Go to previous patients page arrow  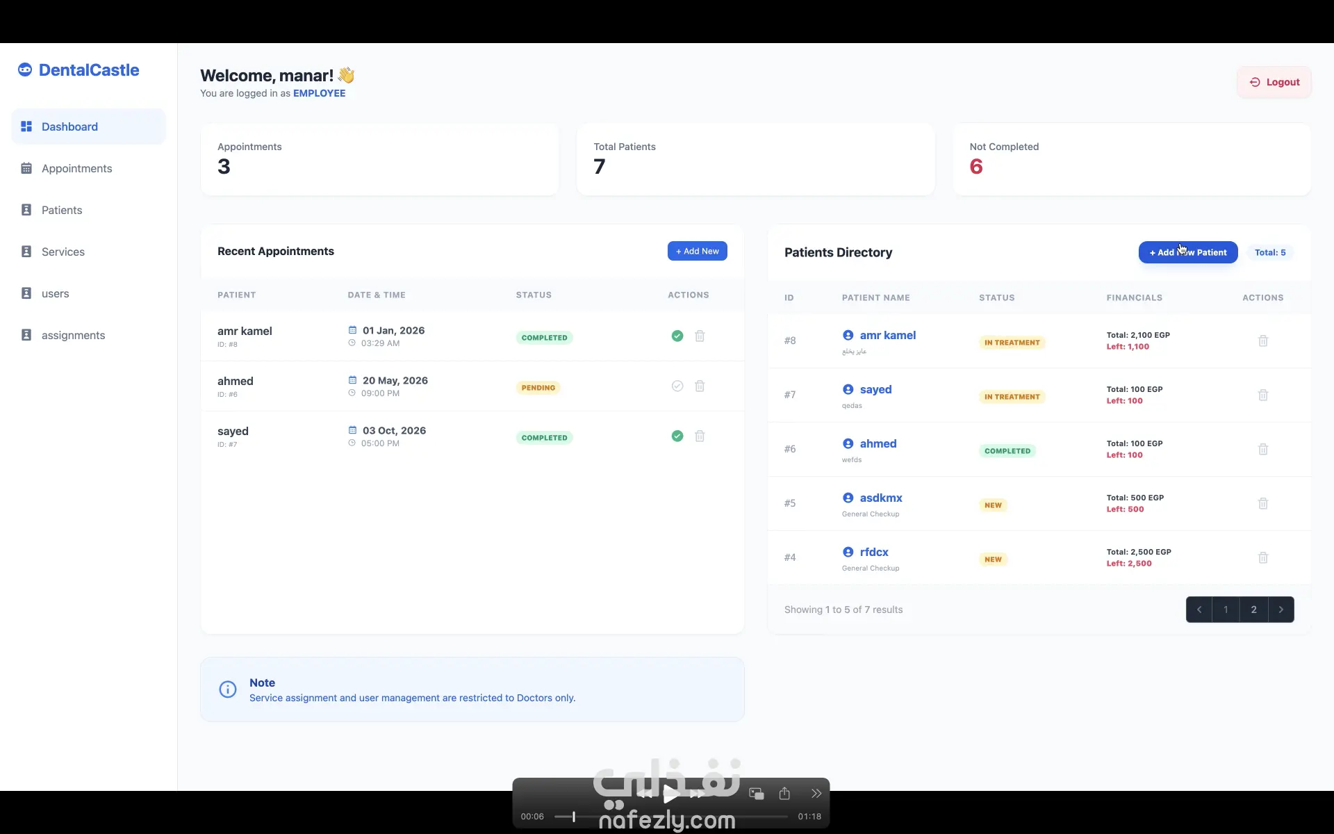[1199, 610]
